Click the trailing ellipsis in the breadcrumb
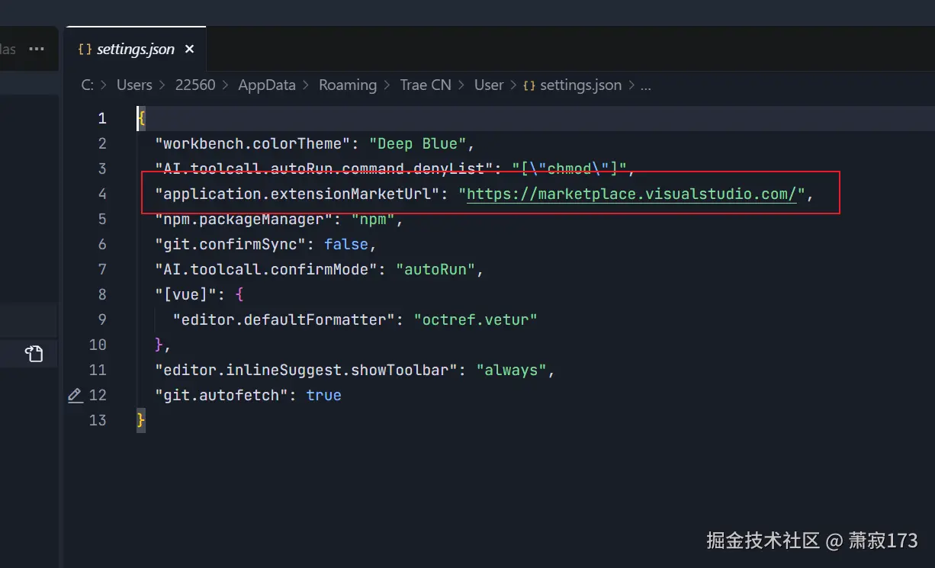The image size is (935, 568). [x=645, y=85]
